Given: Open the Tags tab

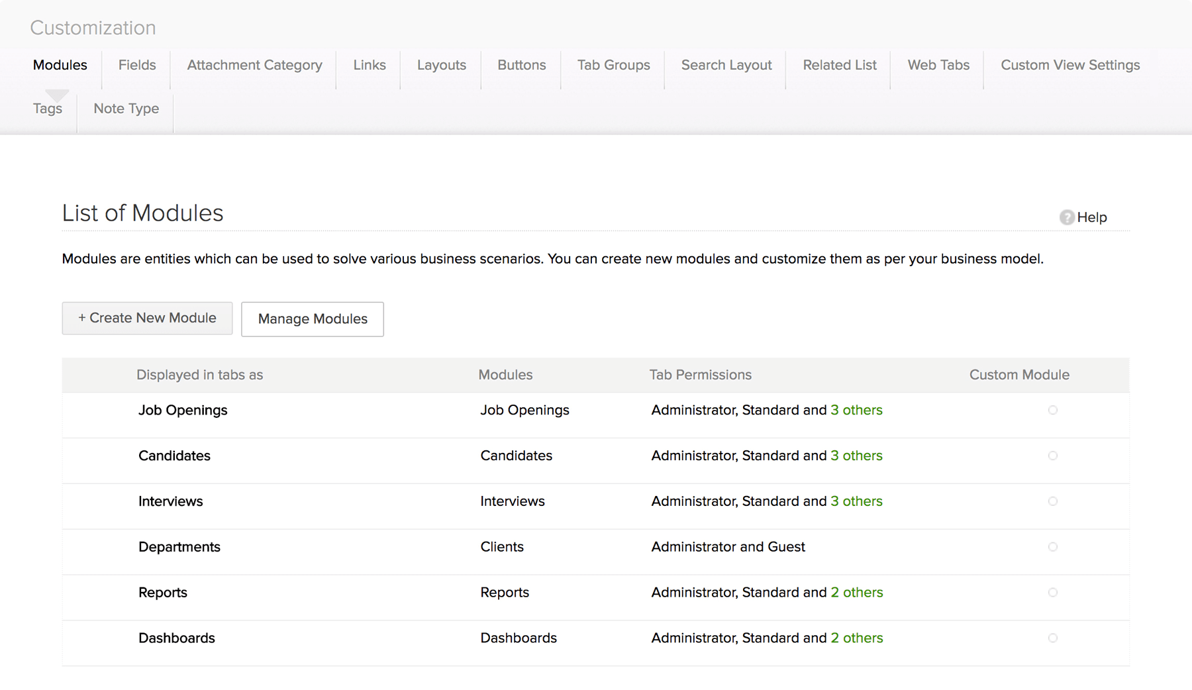Looking at the screenshot, I should click(x=48, y=109).
